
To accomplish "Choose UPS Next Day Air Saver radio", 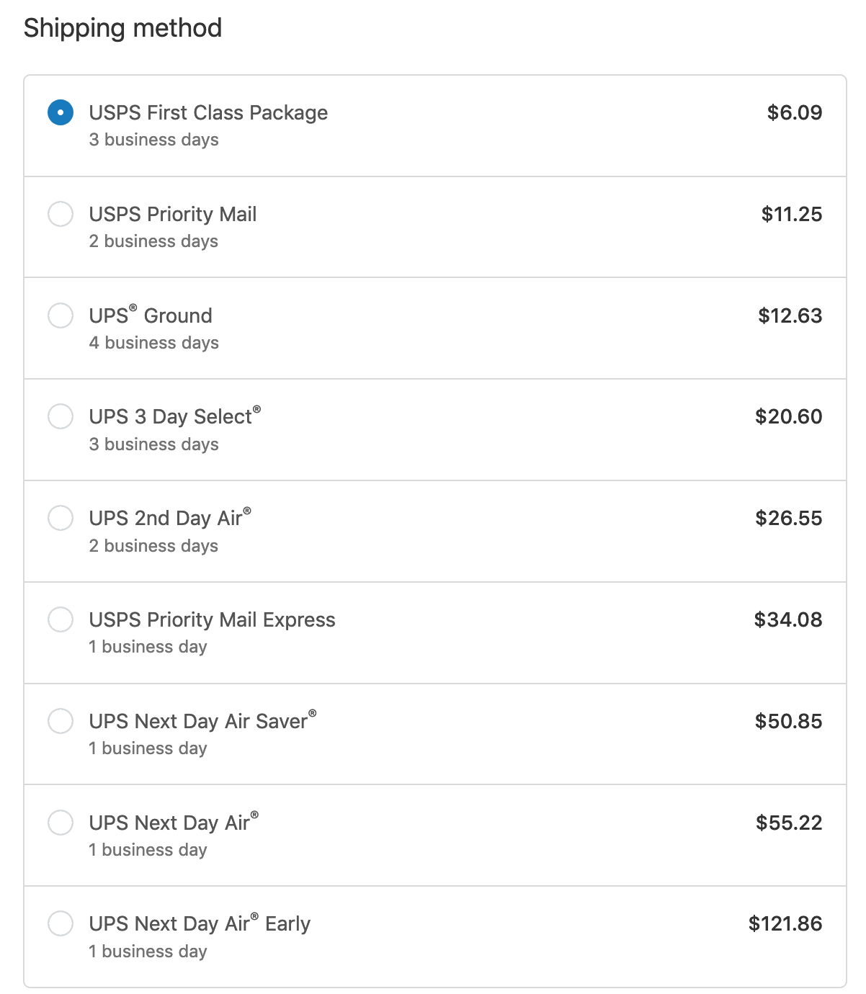I will click(61, 721).
